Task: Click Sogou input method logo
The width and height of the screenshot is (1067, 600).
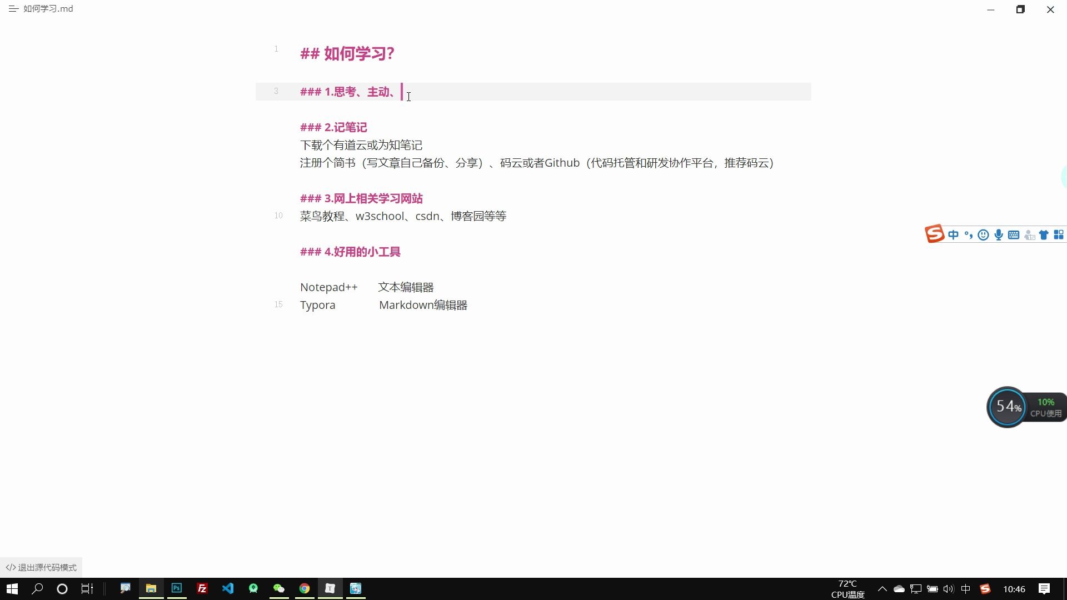Action: point(934,234)
